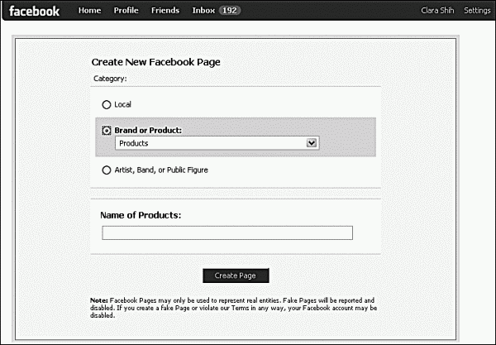
Task: Open the Home page
Action: (x=89, y=12)
